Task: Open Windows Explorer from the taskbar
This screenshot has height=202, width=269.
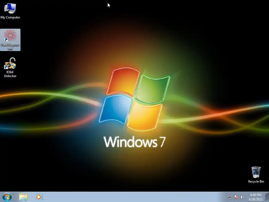Action: 23,197
